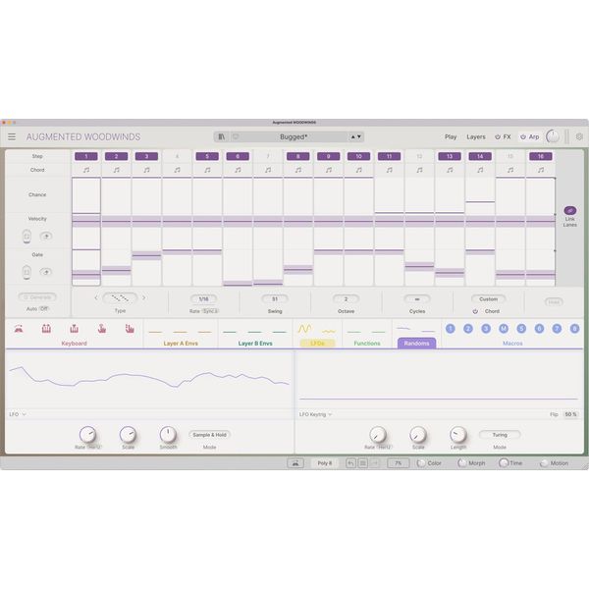Screen dimensions: 589x589
Task: Click the Gate lane randomize dice icon
Action: (x=27, y=272)
